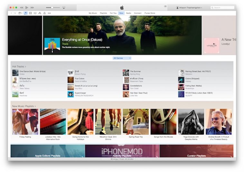244x172 pixels.
Task: Click the three-dot More media icon
Action: (49, 13)
